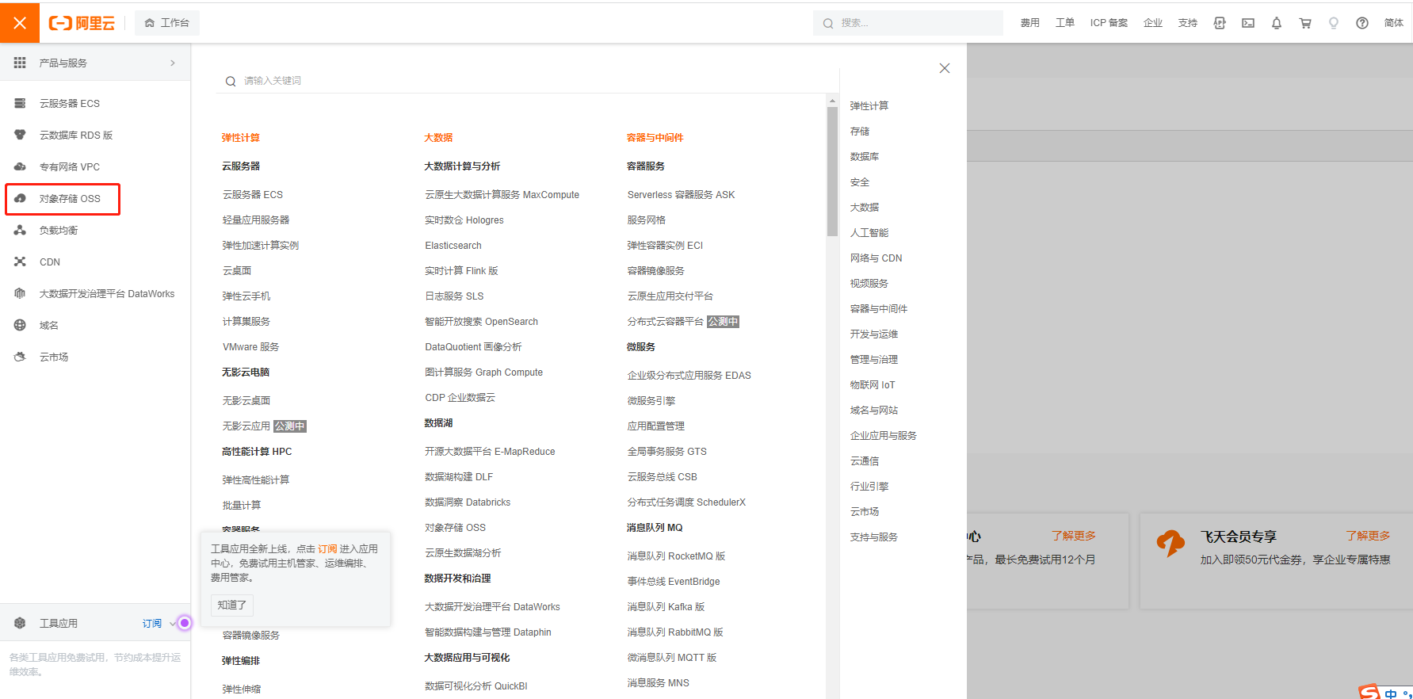The width and height of the screenshot is (1413, 699).
Task: Open Elasticsearch product link
Action: click(x=453, y=246)
